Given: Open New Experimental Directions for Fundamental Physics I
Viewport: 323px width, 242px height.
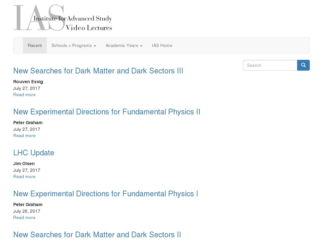Looking at the screenshot, I should coord(105,194).
